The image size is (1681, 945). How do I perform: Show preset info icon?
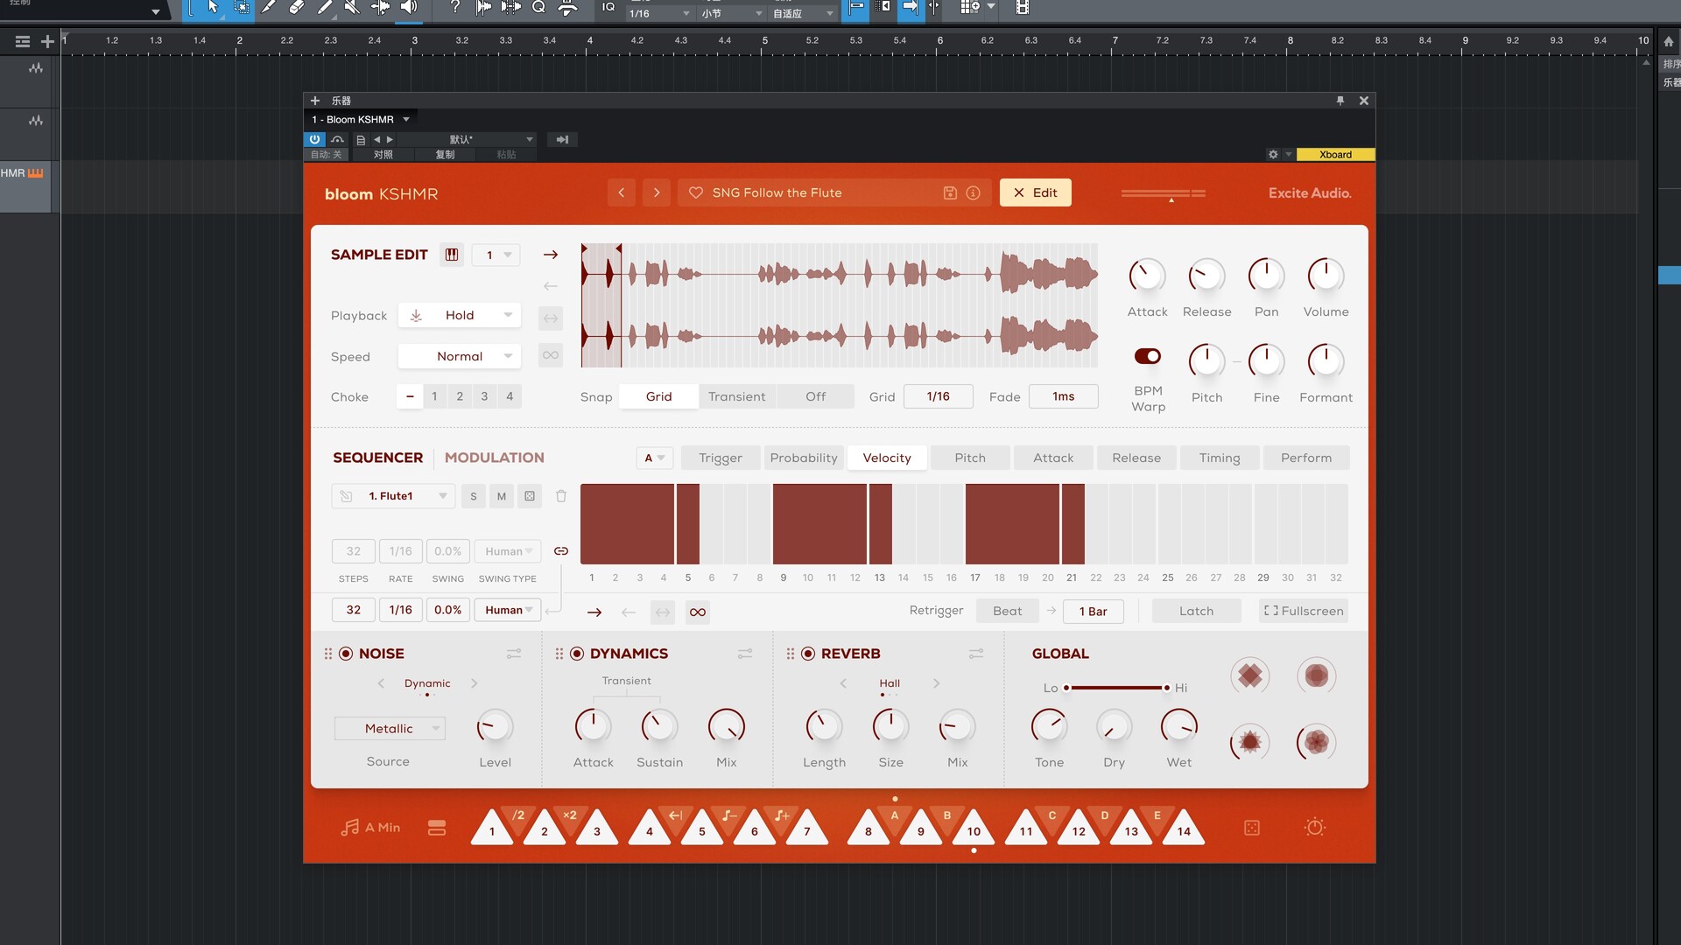[973, 192]
